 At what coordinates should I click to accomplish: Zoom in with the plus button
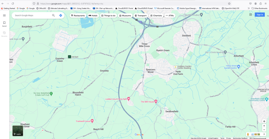264,126
